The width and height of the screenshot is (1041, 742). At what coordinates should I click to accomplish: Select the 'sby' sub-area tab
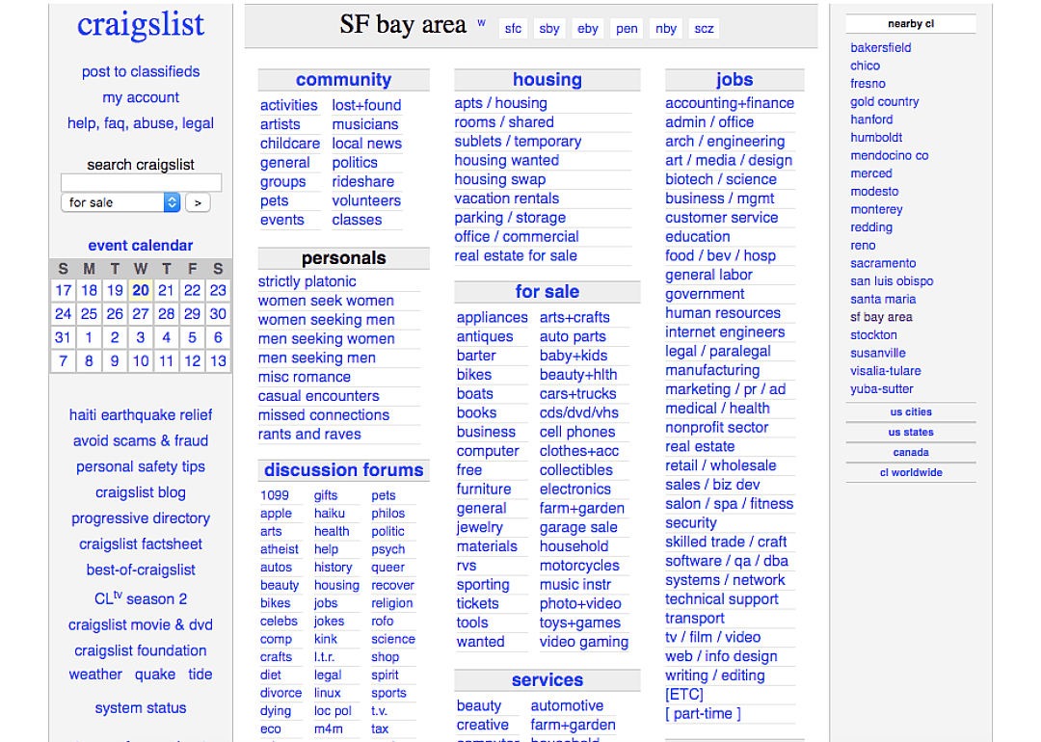(x=549, y=29)
